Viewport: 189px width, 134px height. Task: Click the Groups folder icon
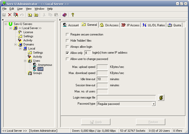tap(30, 73)
